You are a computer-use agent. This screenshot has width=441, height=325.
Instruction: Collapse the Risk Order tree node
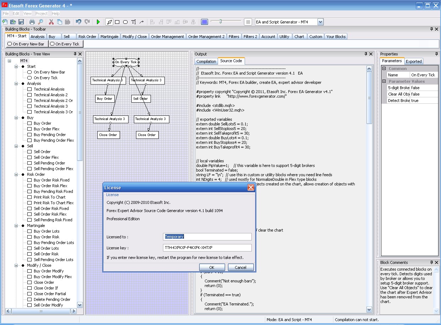click(x=16, y=174)
